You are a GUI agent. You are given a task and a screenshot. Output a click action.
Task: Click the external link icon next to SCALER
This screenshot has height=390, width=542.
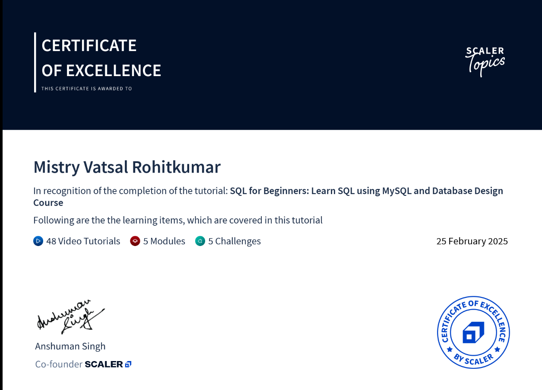pyautogui.click(x=127, y=364)
